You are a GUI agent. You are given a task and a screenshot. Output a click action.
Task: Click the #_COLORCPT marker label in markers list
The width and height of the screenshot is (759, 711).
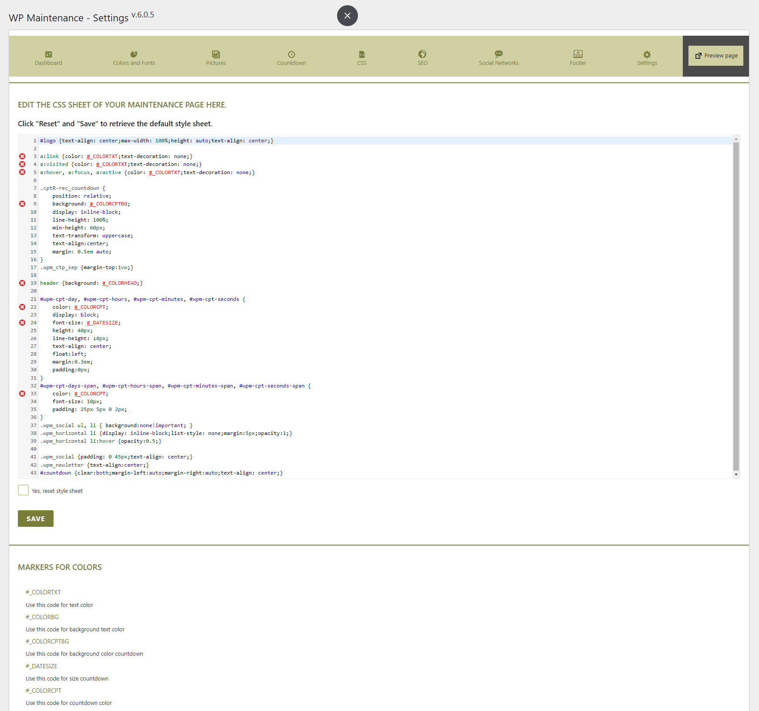point(44,691)
